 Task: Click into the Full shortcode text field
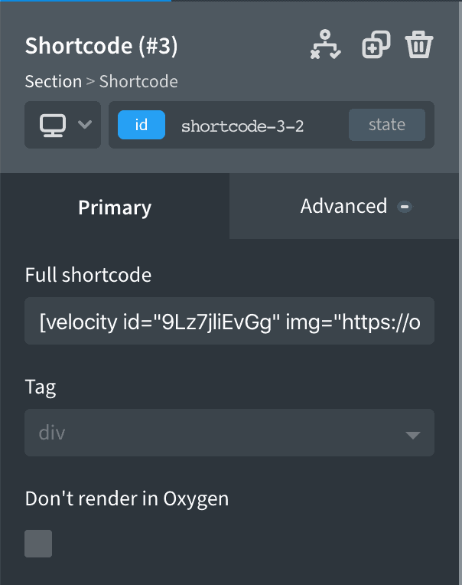tap(229, 321)
